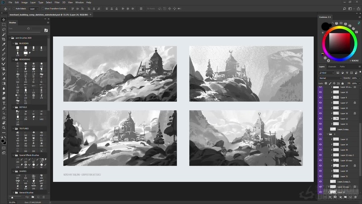This screenshot has height=204, width=362.
Task: Select the Rectangular Marquee tool
Action: point(3,24)
